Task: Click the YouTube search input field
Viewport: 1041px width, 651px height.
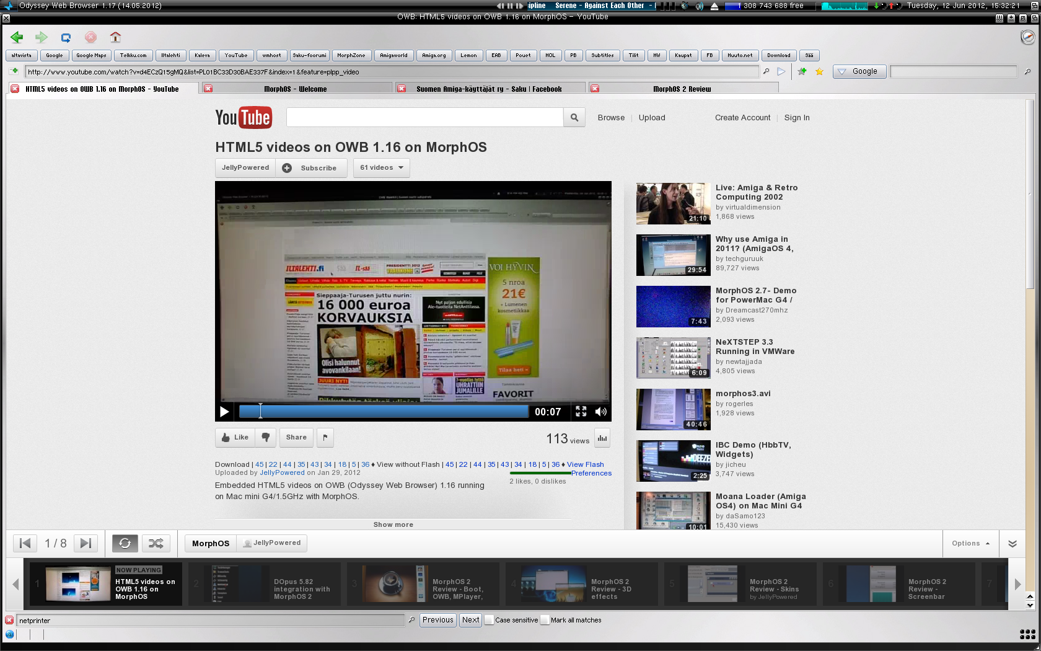Action: [424, 117]
